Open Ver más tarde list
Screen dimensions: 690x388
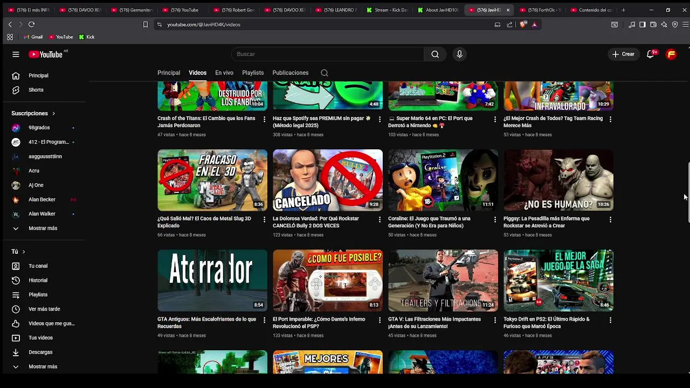point(45,309)
